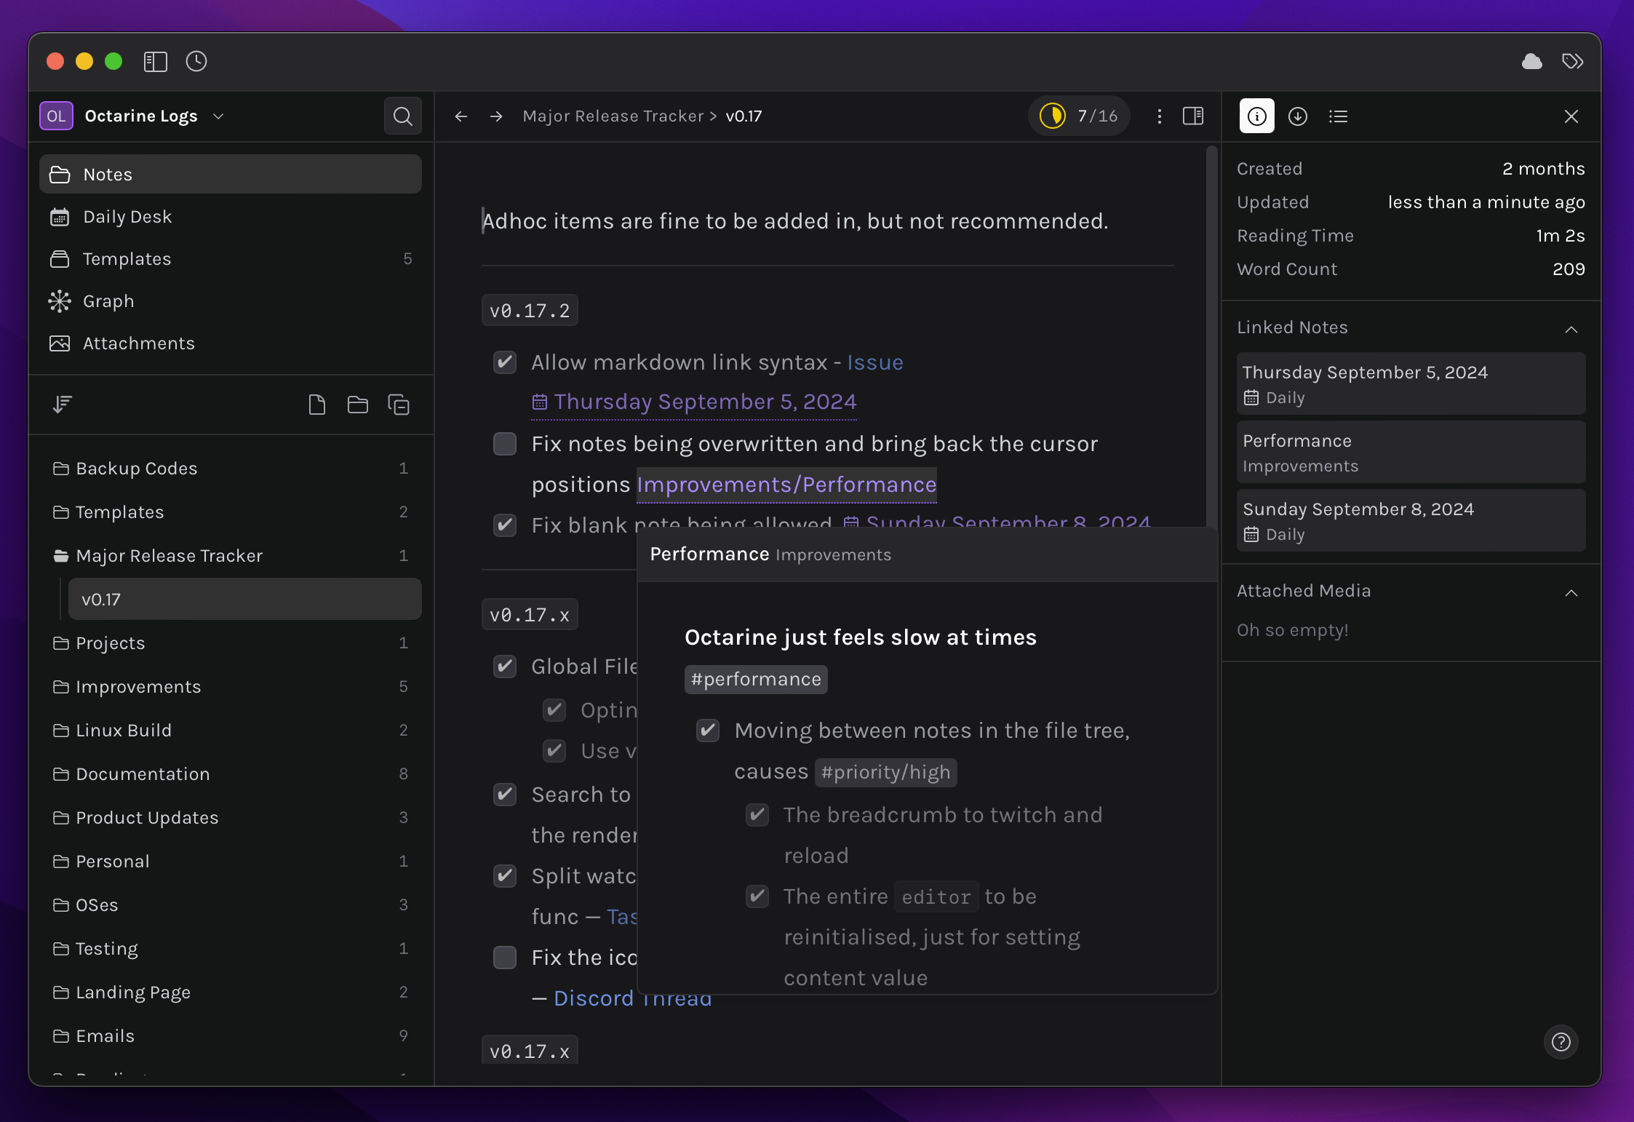Screen dimensions: 1634x1122
Task: Expand the Backup Codes folder
Action: (231, 469)
